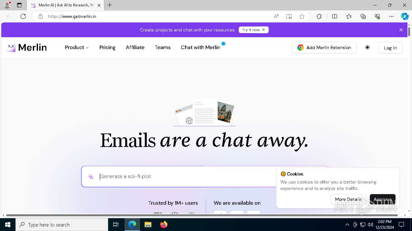Viewport: 412px width, 231px height.
Task: Refresh the page in the browser
Action: coord(23,16)
